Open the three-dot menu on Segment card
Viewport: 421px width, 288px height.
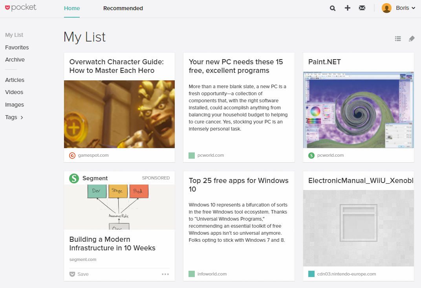[x=165, y=274]
